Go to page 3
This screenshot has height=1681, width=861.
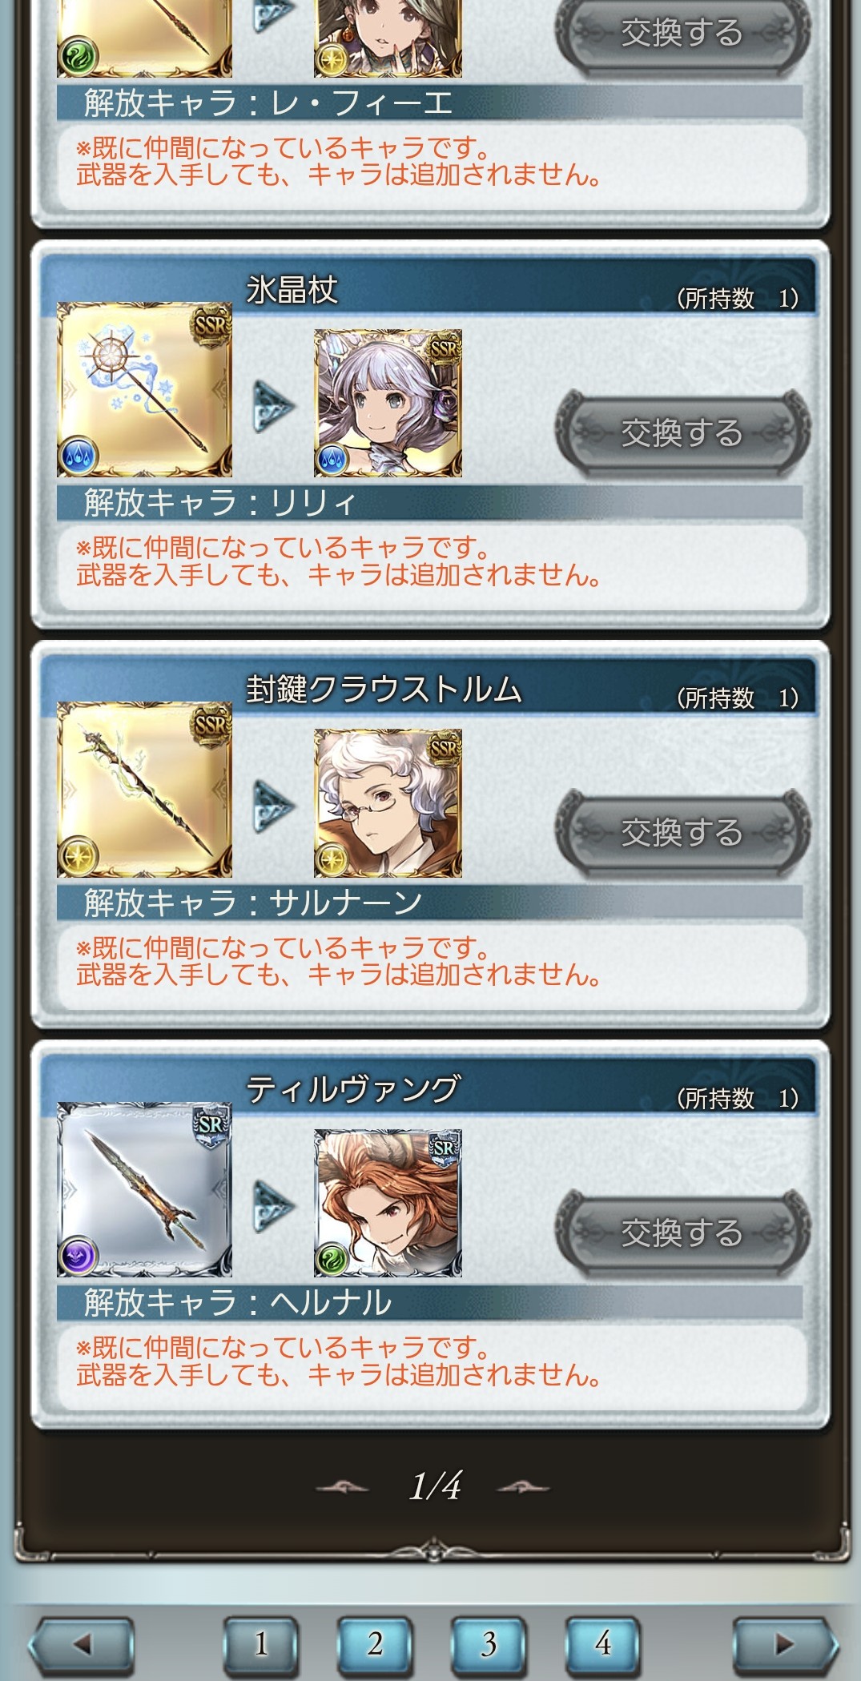489,1643
